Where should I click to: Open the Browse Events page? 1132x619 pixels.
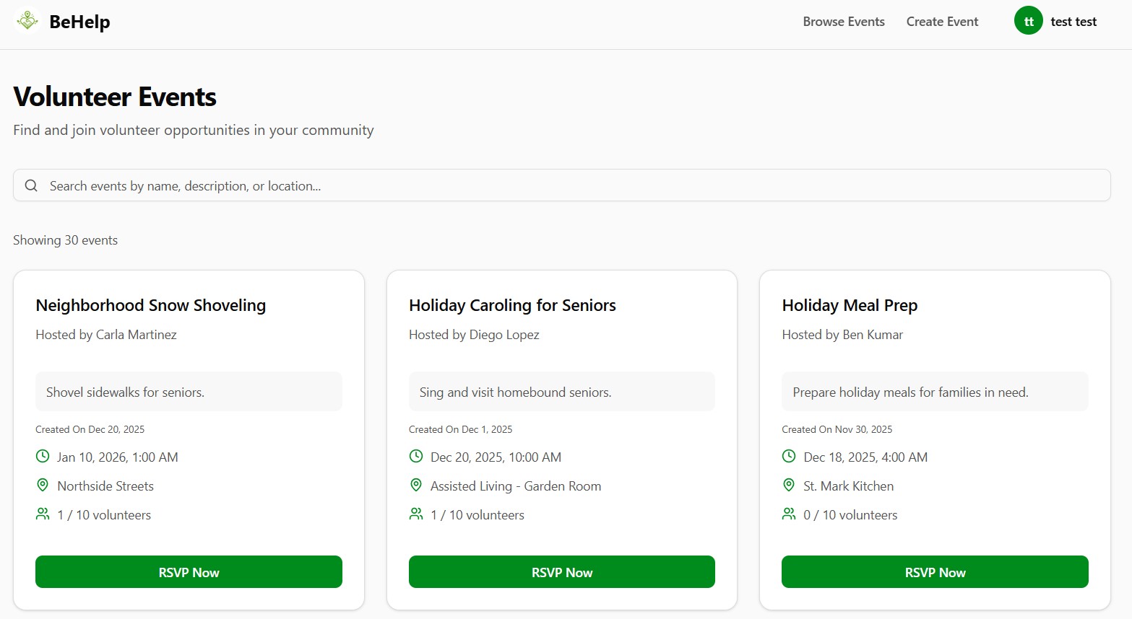[844, 22]
